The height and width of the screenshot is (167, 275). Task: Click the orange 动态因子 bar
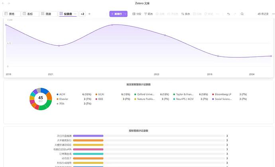[x=88, y=158]
